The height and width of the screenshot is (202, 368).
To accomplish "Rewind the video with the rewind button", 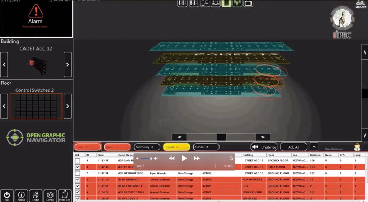I will [171, 159].
